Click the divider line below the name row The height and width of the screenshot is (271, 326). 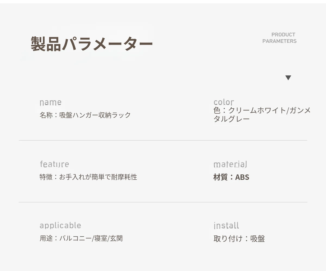tap(163, 141)
